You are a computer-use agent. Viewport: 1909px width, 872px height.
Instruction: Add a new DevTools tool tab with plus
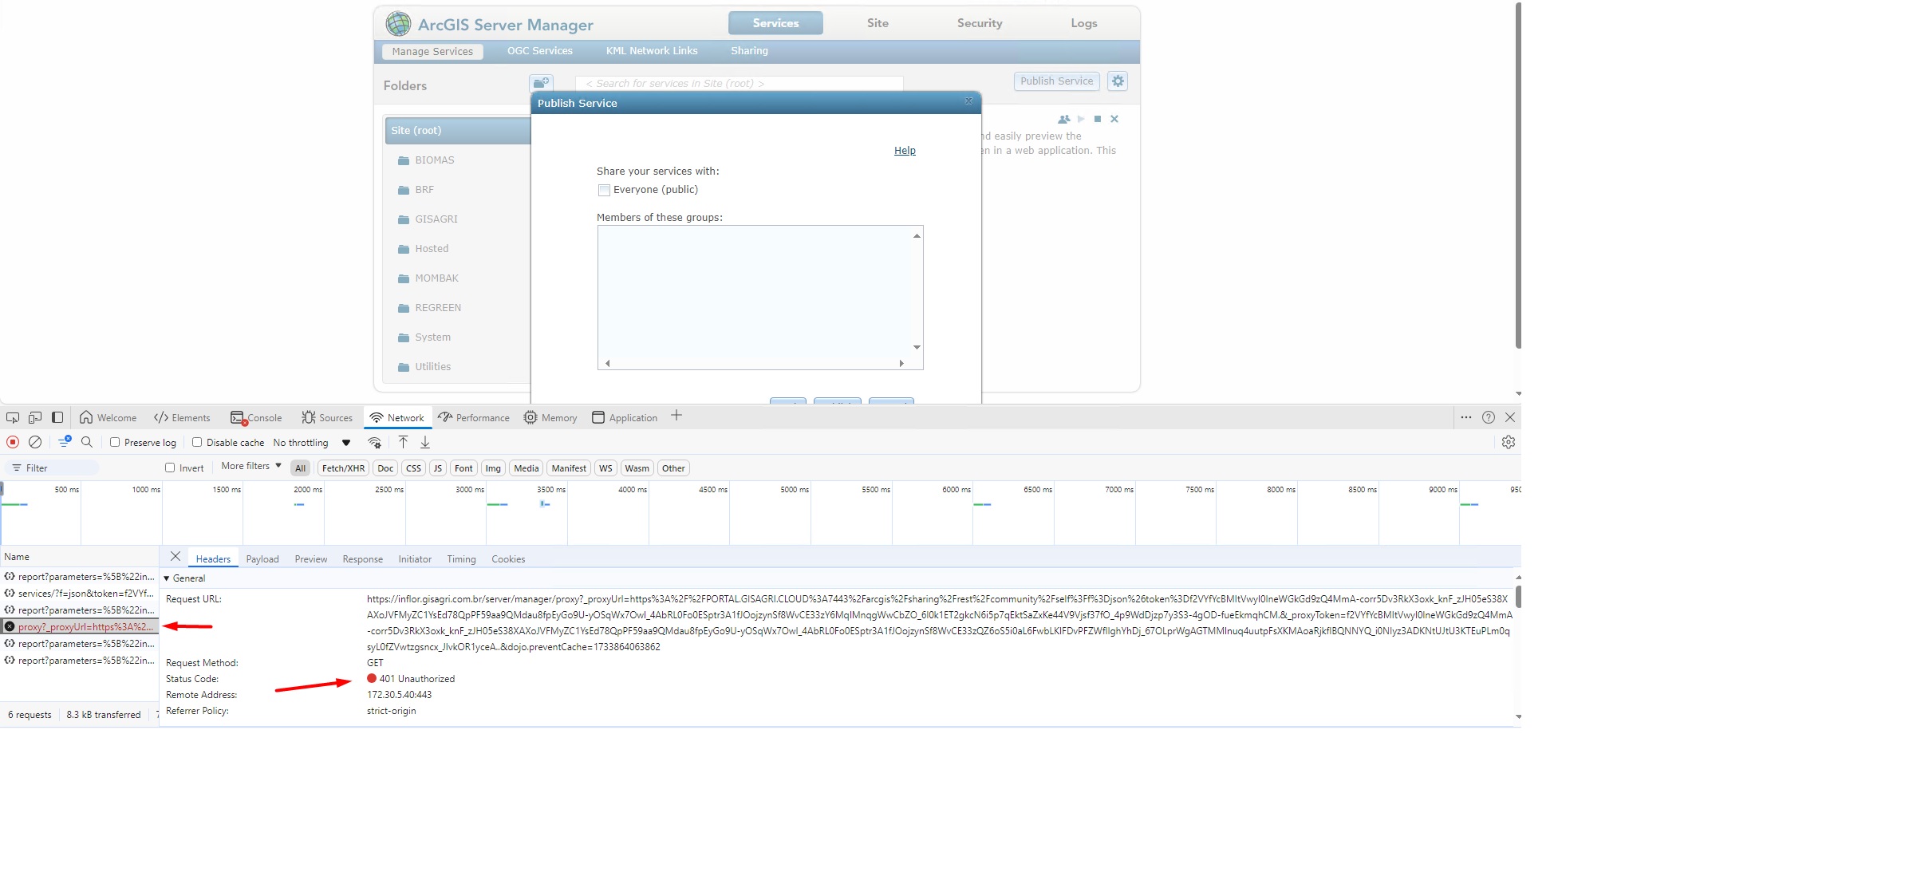(676, 416)
